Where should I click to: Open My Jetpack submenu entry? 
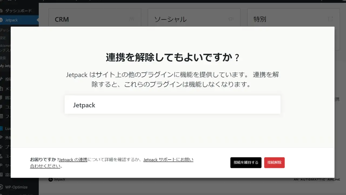5,66
